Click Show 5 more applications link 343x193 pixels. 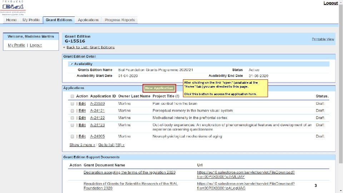(82, 145)
